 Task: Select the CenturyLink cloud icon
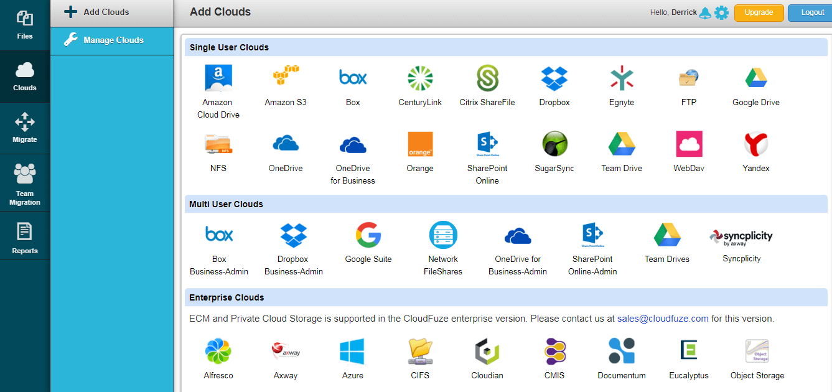click(420, 78)
